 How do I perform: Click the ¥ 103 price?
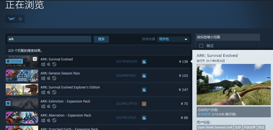coord(183,76)
